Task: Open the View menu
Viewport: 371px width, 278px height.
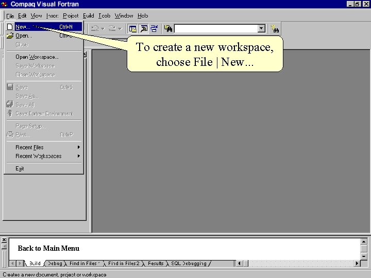Action: [36, 16]
